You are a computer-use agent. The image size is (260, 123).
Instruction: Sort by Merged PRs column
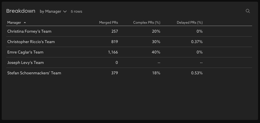pos(108,23)
